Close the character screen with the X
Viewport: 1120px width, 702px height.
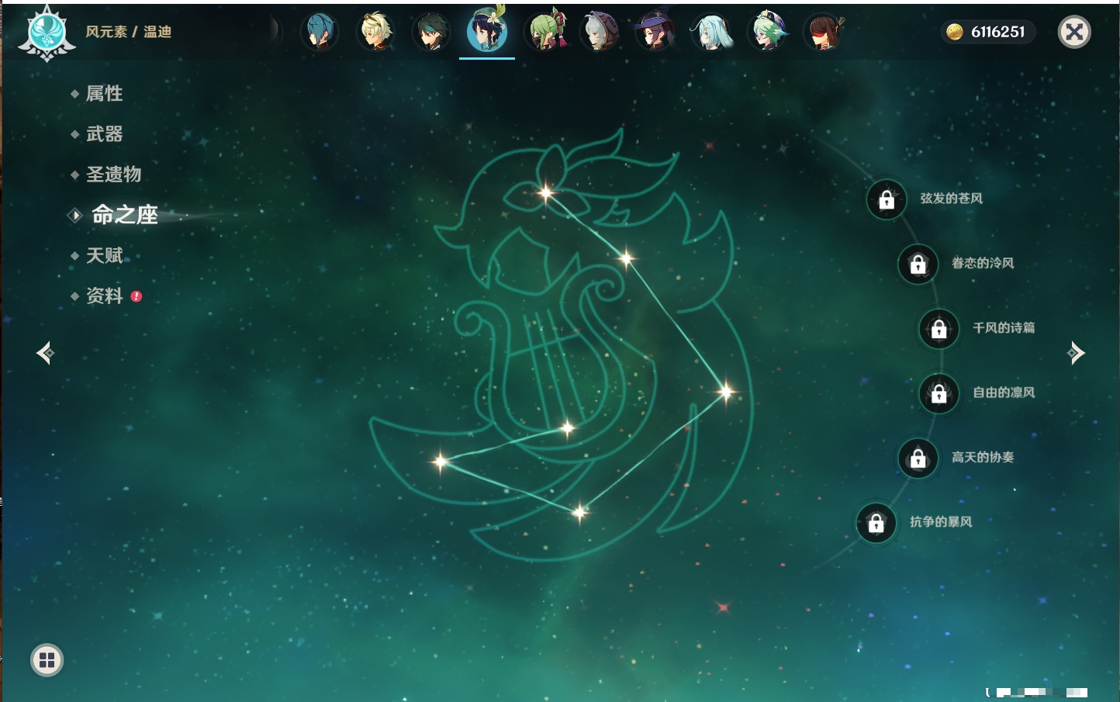pos(1074,32)
